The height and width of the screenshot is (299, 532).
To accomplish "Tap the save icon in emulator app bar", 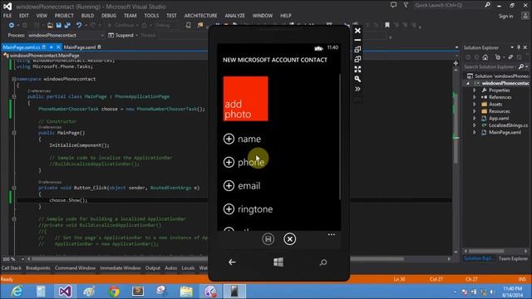I will 268,239.
